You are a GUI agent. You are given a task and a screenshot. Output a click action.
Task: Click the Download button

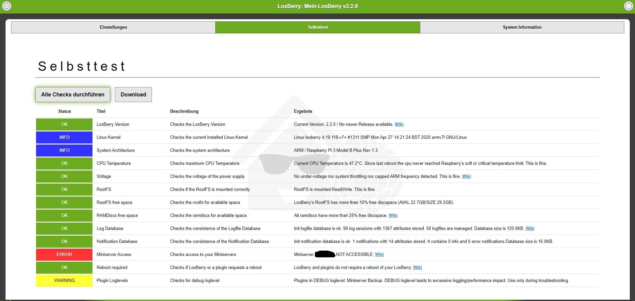coord(133,95)
